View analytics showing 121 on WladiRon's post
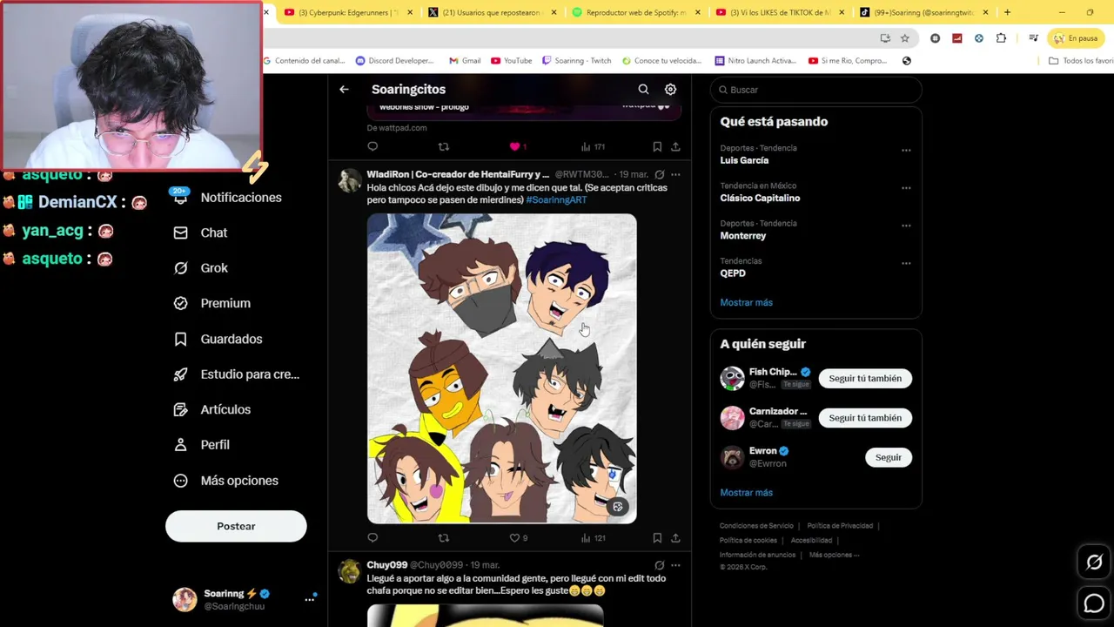Image resolution: width=1114 pixels, height=627 pixels. point(593,538)
